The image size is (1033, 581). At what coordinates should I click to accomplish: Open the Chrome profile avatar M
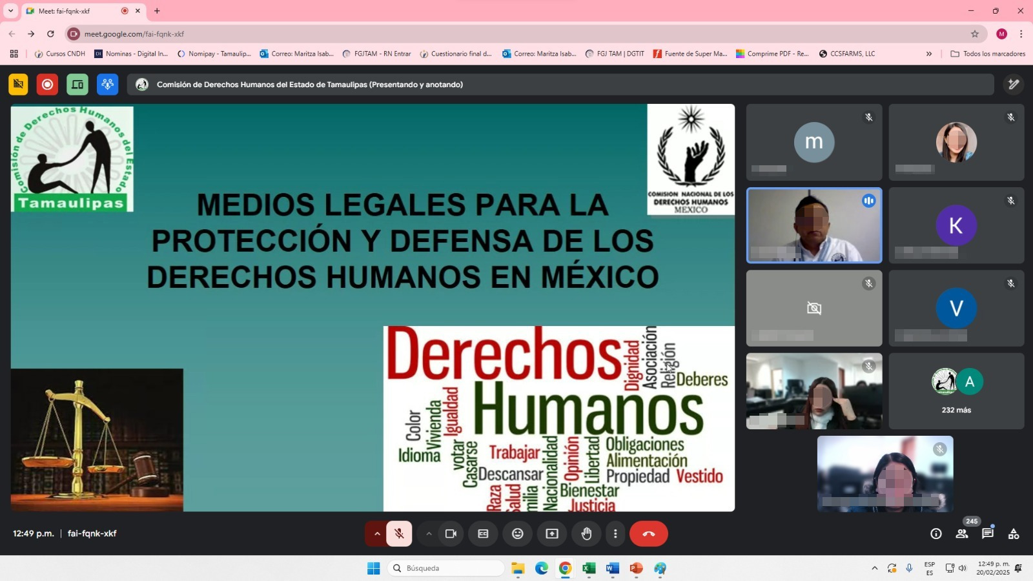pos(1001,34)
